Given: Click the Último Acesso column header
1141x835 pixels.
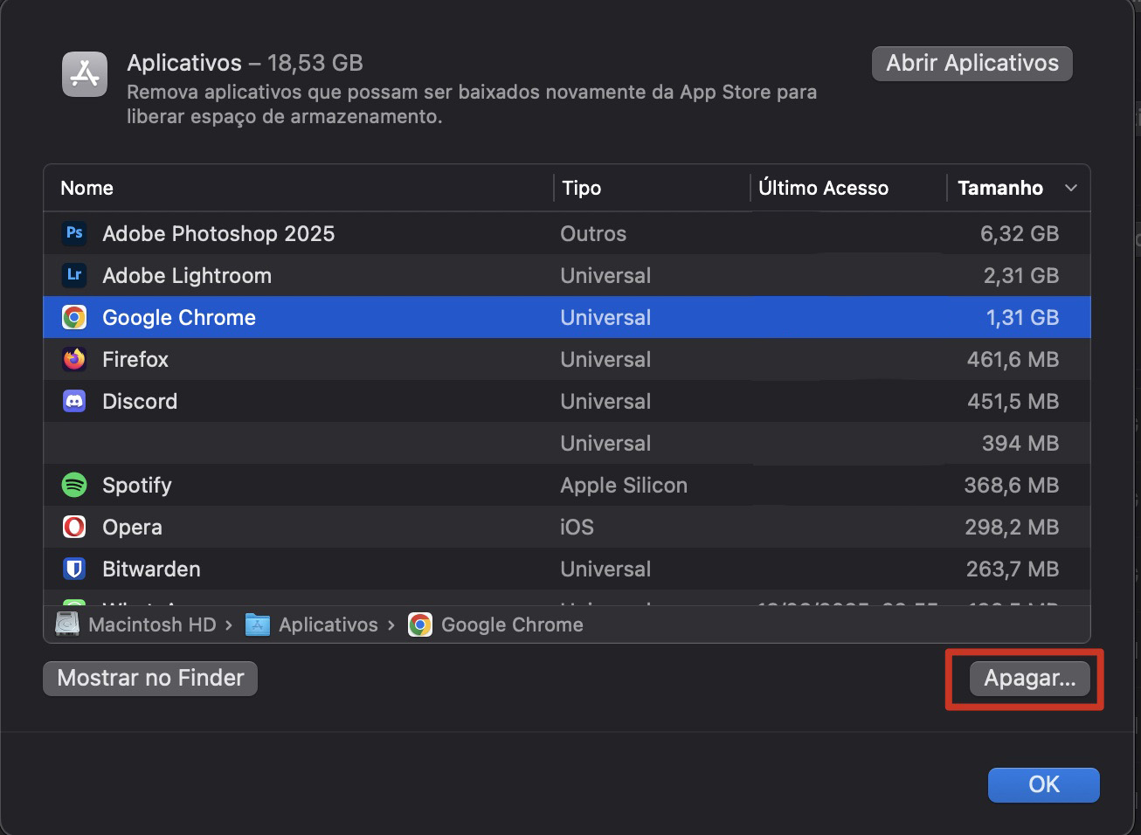Looking at the screenshot, I should [824, 188].
